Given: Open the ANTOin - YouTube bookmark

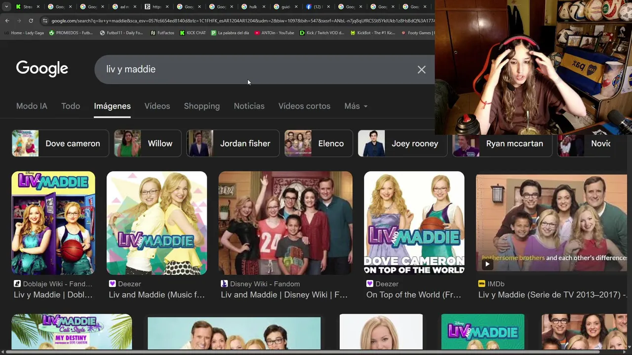Looking at the screenshot, I should coord(275,33).
